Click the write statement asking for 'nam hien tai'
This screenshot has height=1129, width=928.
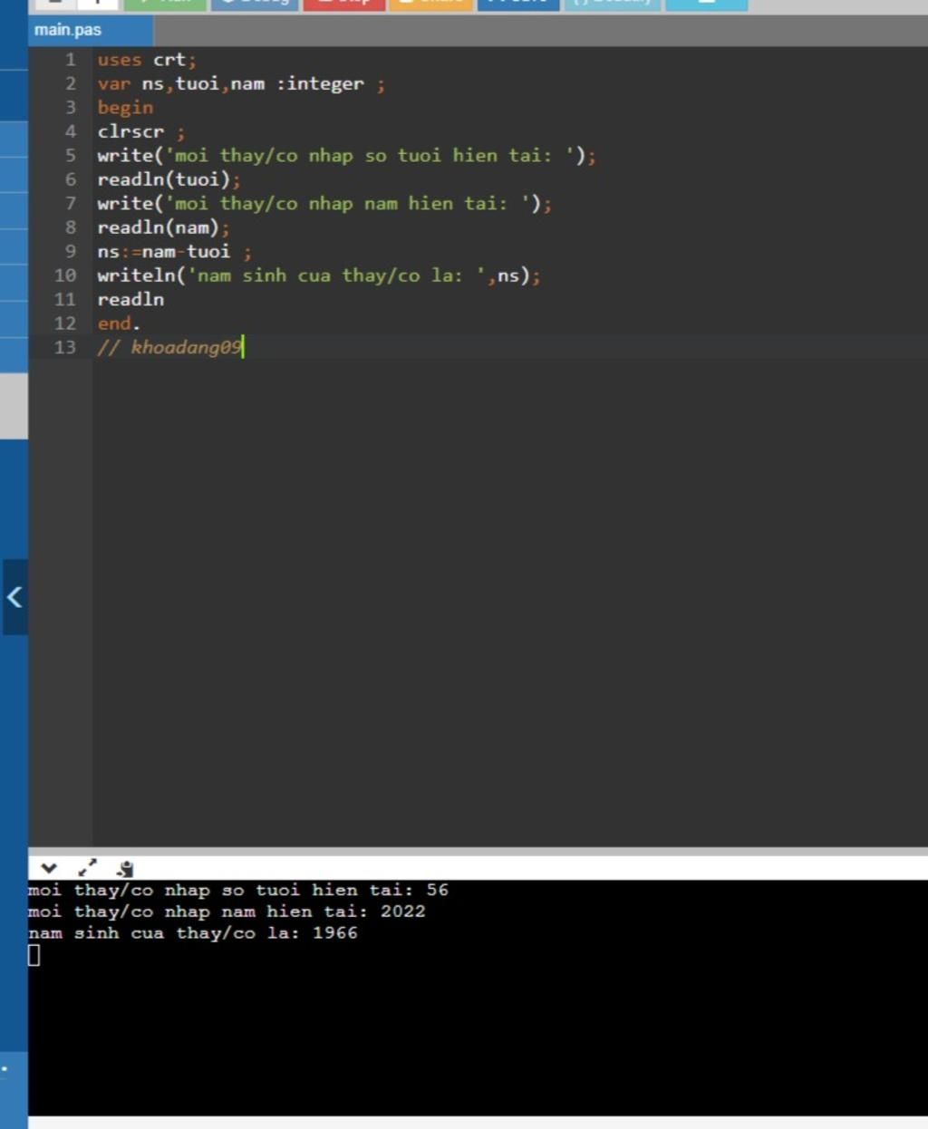point(324,203)
